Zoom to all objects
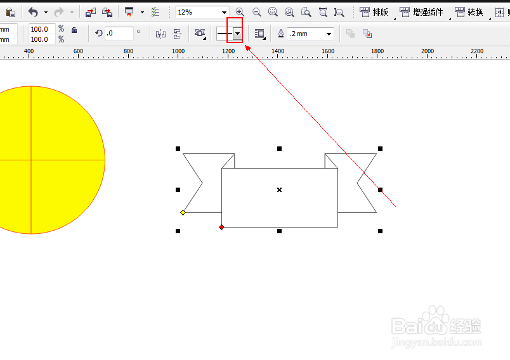Image resolution: width=510 pixels, height=360 pixels. [289, 12]
